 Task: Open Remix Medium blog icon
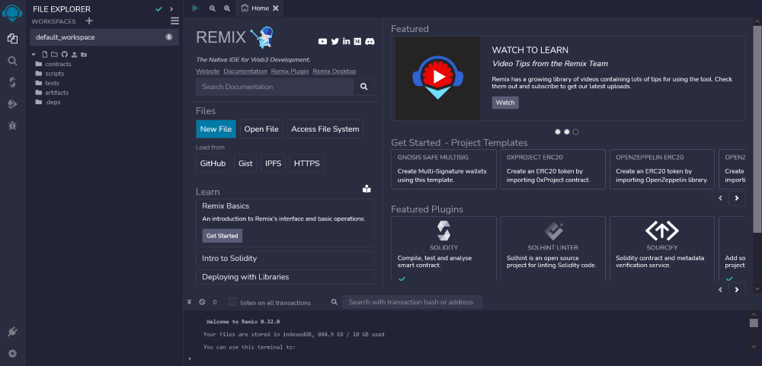(357, 42)
